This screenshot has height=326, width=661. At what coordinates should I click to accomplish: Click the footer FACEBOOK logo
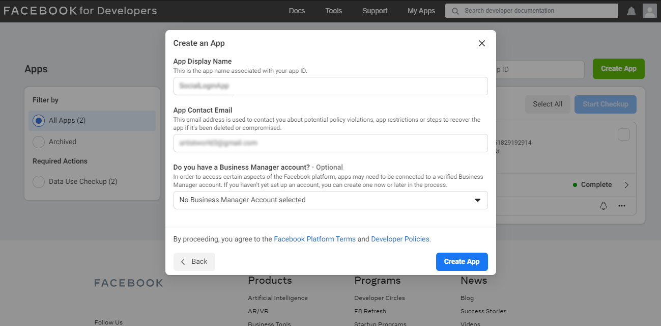point(129,283)
